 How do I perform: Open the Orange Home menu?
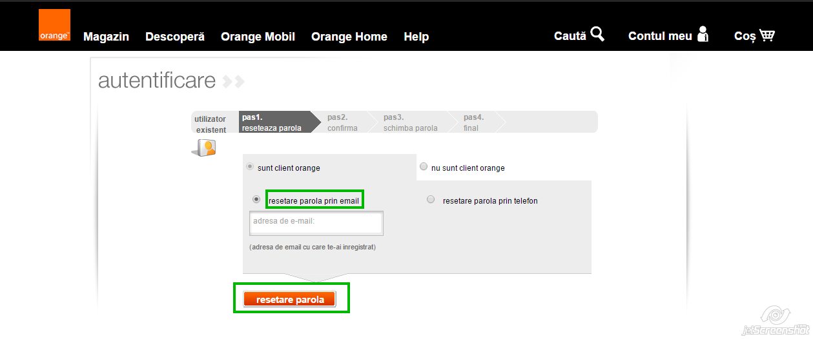(349, 37)
